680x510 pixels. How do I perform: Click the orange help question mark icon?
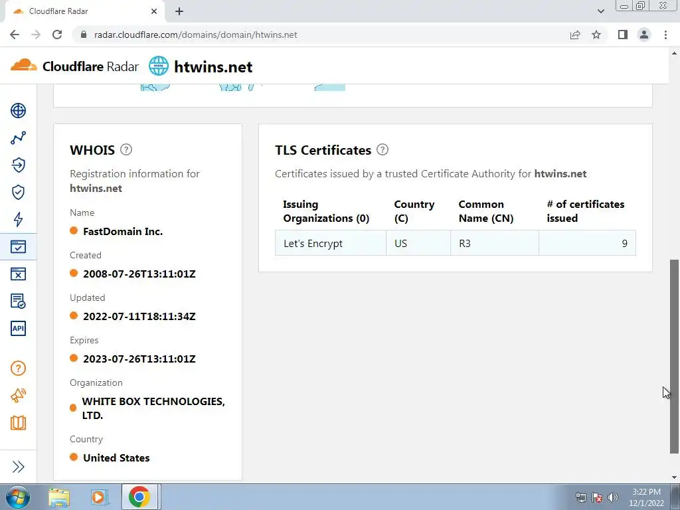coord(18,369)
